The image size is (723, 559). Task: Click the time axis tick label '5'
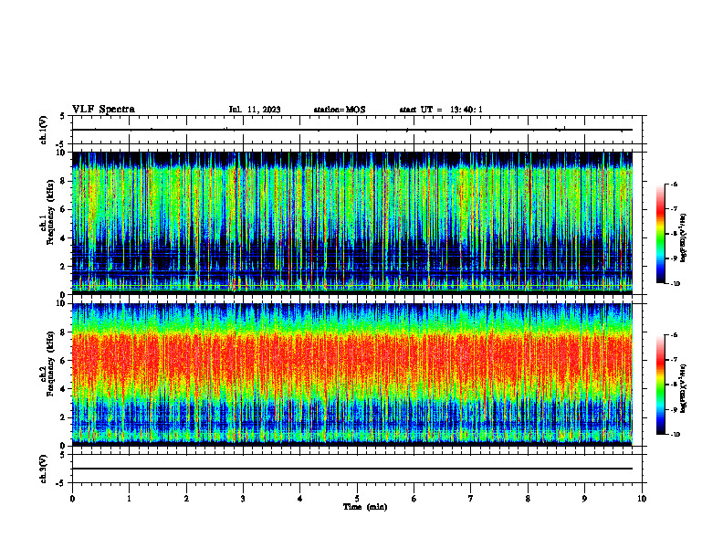357,499
